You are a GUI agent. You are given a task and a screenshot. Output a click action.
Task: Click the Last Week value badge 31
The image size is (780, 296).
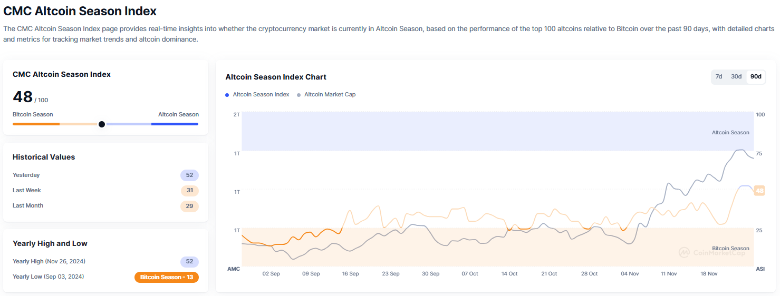pos(189,191)
